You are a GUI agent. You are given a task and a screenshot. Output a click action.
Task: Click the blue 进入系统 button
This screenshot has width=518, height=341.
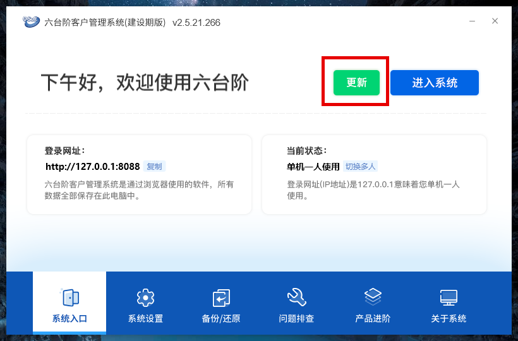pos(435,83)
